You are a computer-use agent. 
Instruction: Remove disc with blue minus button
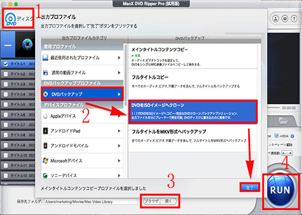pyautogui.click(x=8, y=45)
